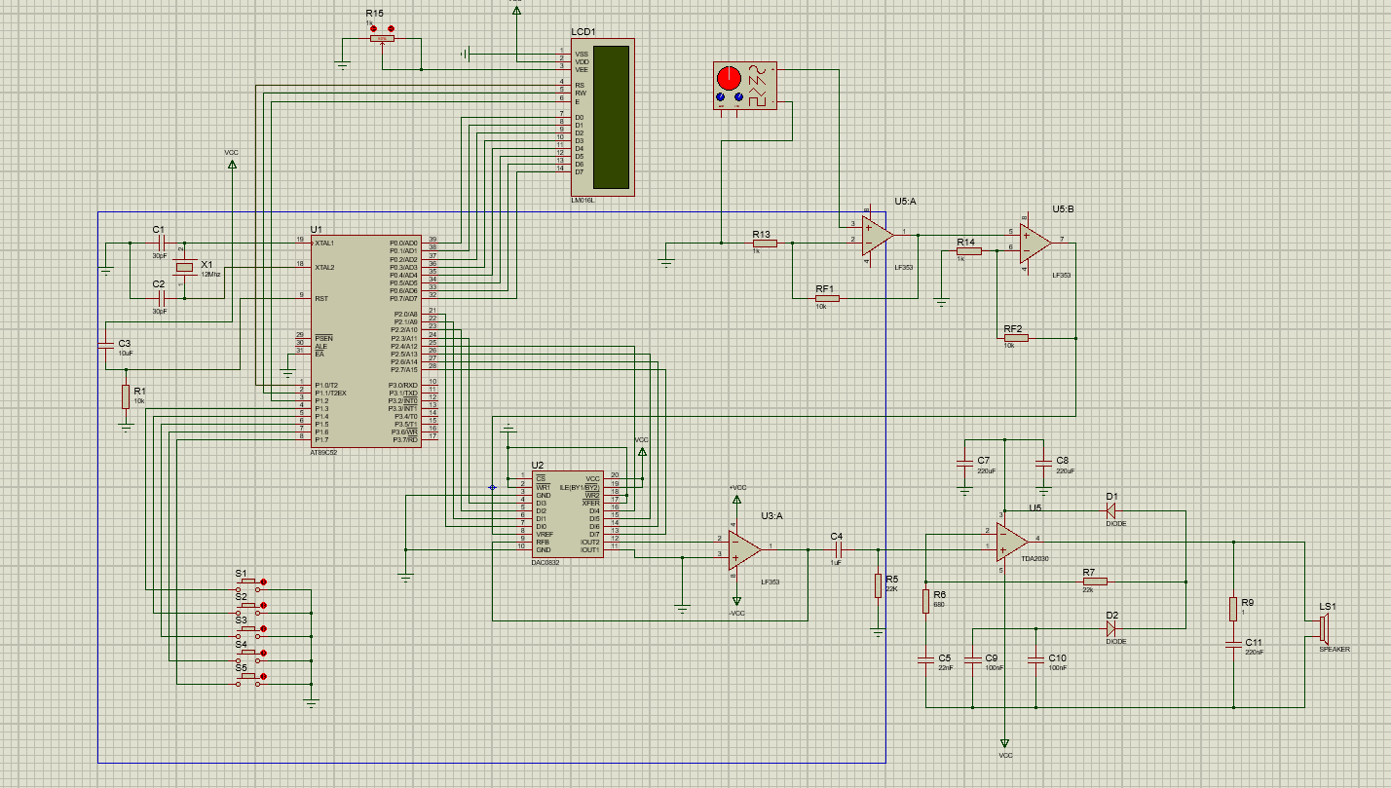This screenshot has width=1391, height=788.
Task: Click the DAC0832 part label
Action: click(546, 563)
